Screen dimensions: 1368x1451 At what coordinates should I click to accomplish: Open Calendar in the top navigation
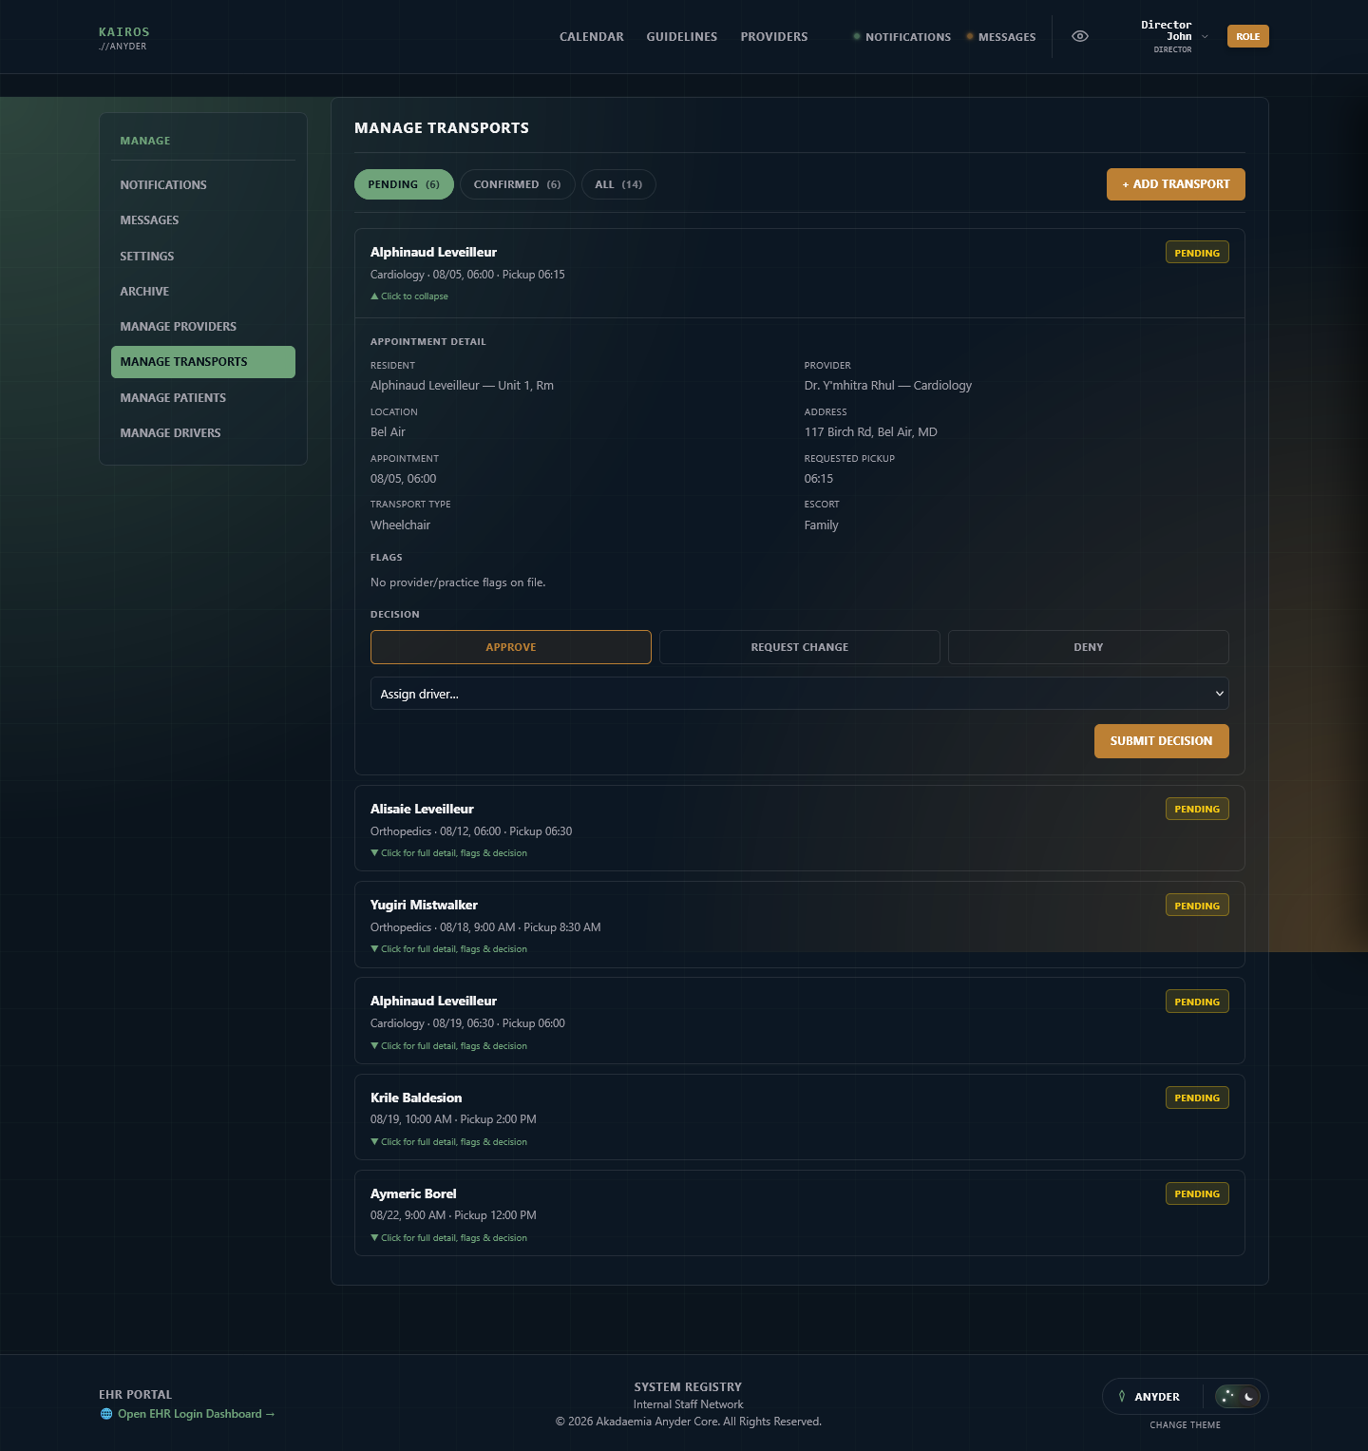click(592, 37)
